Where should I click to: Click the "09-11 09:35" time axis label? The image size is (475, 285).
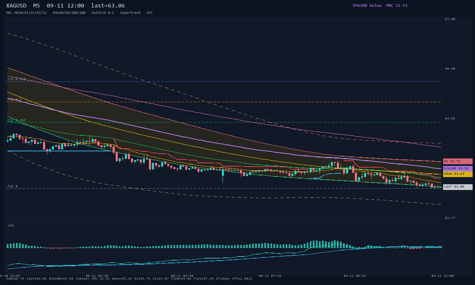(x=355, y=276)
